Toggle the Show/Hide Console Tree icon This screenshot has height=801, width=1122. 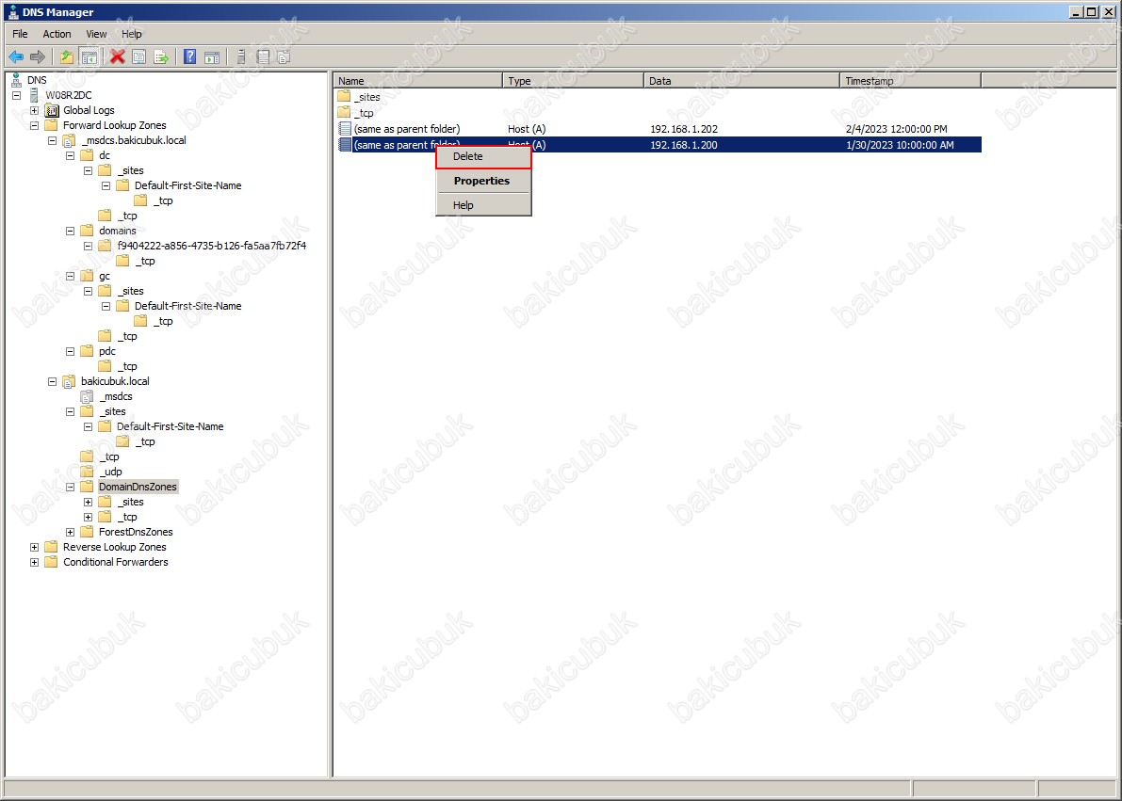pyautogui.click(x=89, y=57)
